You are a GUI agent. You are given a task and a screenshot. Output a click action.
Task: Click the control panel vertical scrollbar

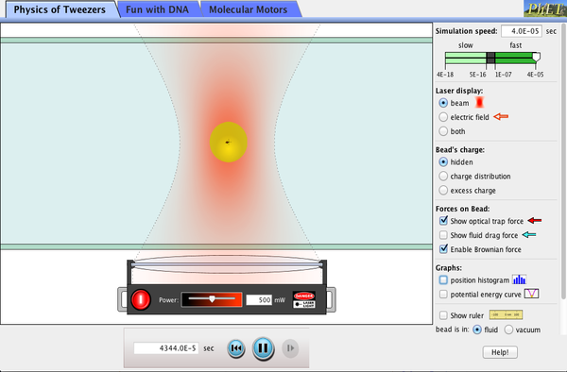point(563,161)
